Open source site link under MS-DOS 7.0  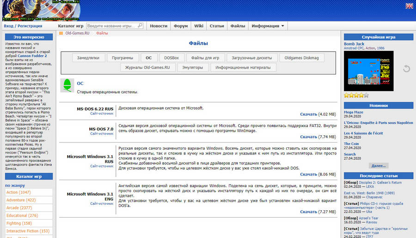tap(102, 134)
